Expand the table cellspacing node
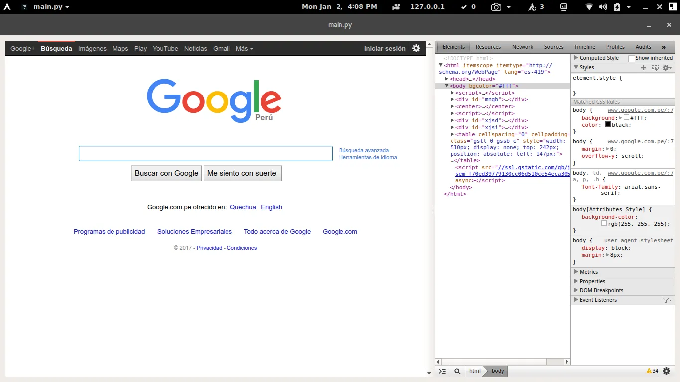This screenshot has width=680, height=382. click(x=453, y=134)
